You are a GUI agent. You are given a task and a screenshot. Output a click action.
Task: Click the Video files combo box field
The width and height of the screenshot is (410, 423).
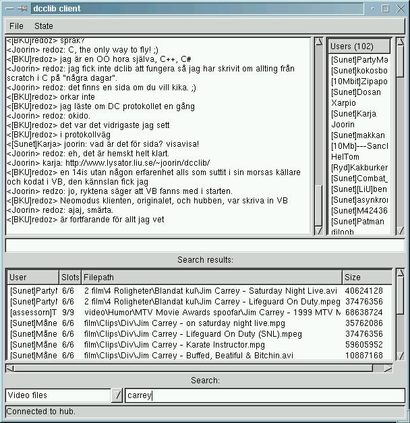[57, 395]
